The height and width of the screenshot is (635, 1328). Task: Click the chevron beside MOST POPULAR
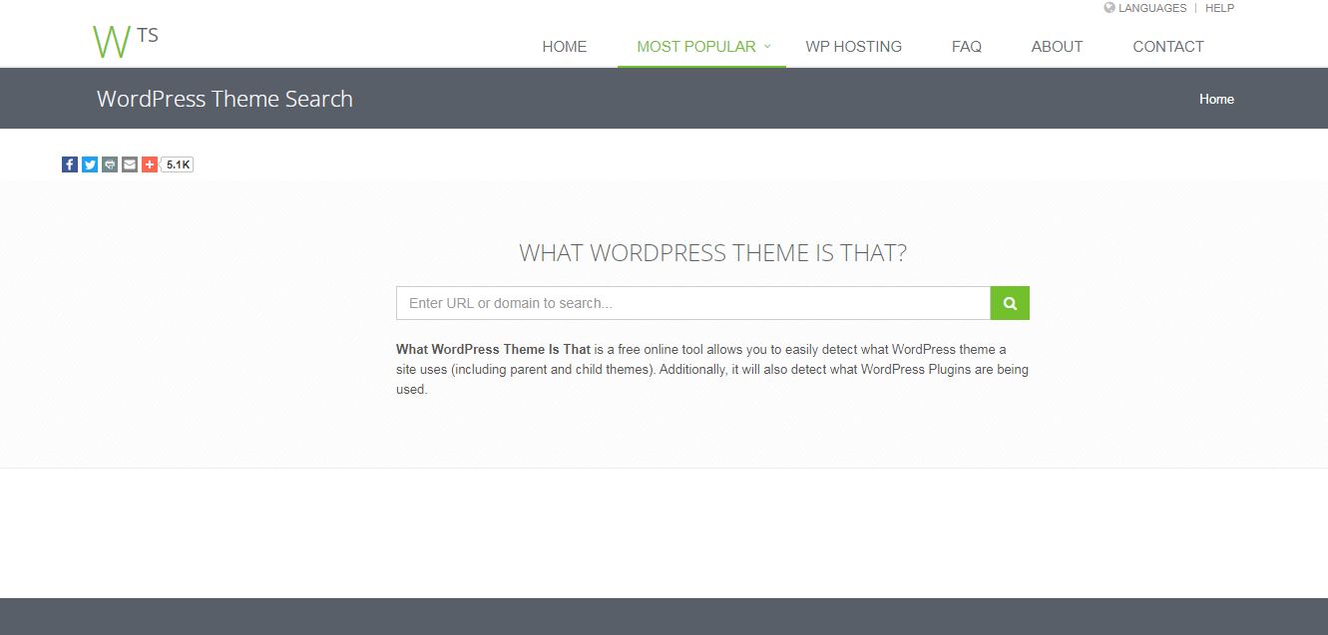click(x=767, y=46)
